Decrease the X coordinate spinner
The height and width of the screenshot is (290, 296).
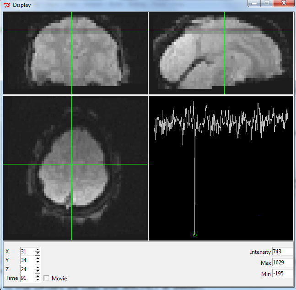coord(38,253)
